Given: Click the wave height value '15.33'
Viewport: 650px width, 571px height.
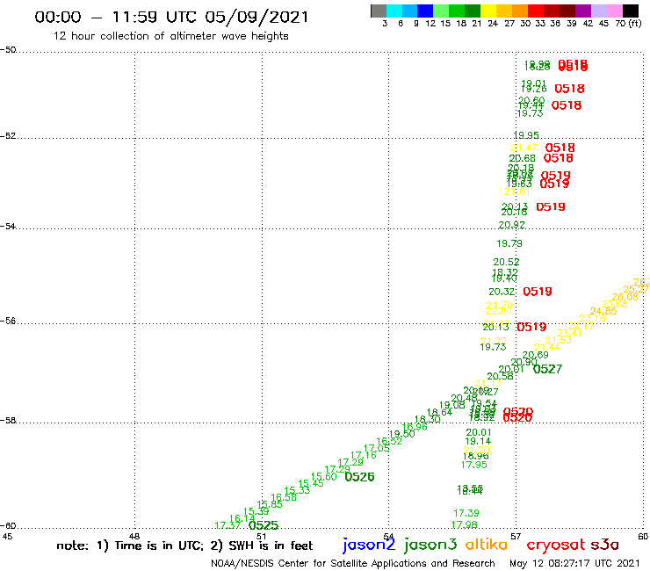Looking at the screenshot, I should pos(297,490).
